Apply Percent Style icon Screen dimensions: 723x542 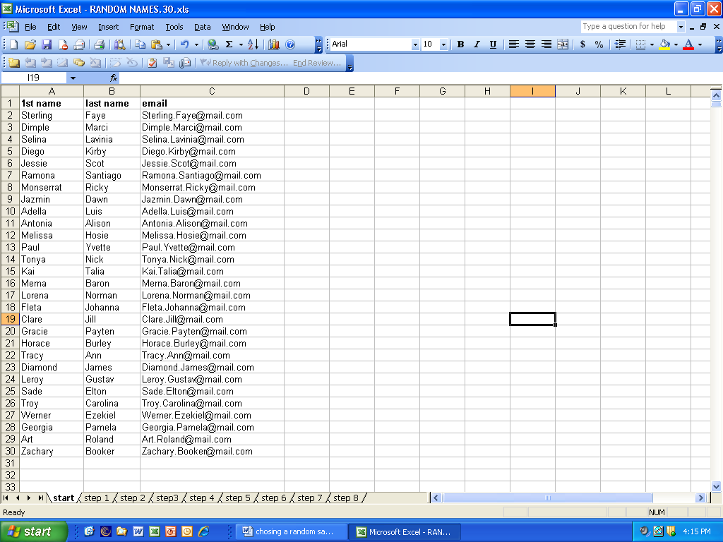click(x=599, y=44)
